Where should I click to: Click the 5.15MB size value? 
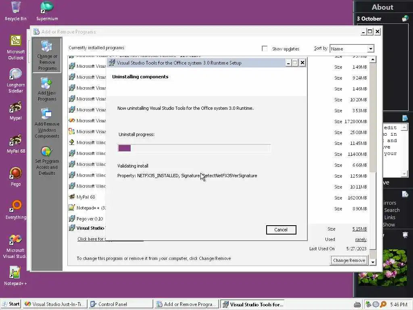point(359,229)
